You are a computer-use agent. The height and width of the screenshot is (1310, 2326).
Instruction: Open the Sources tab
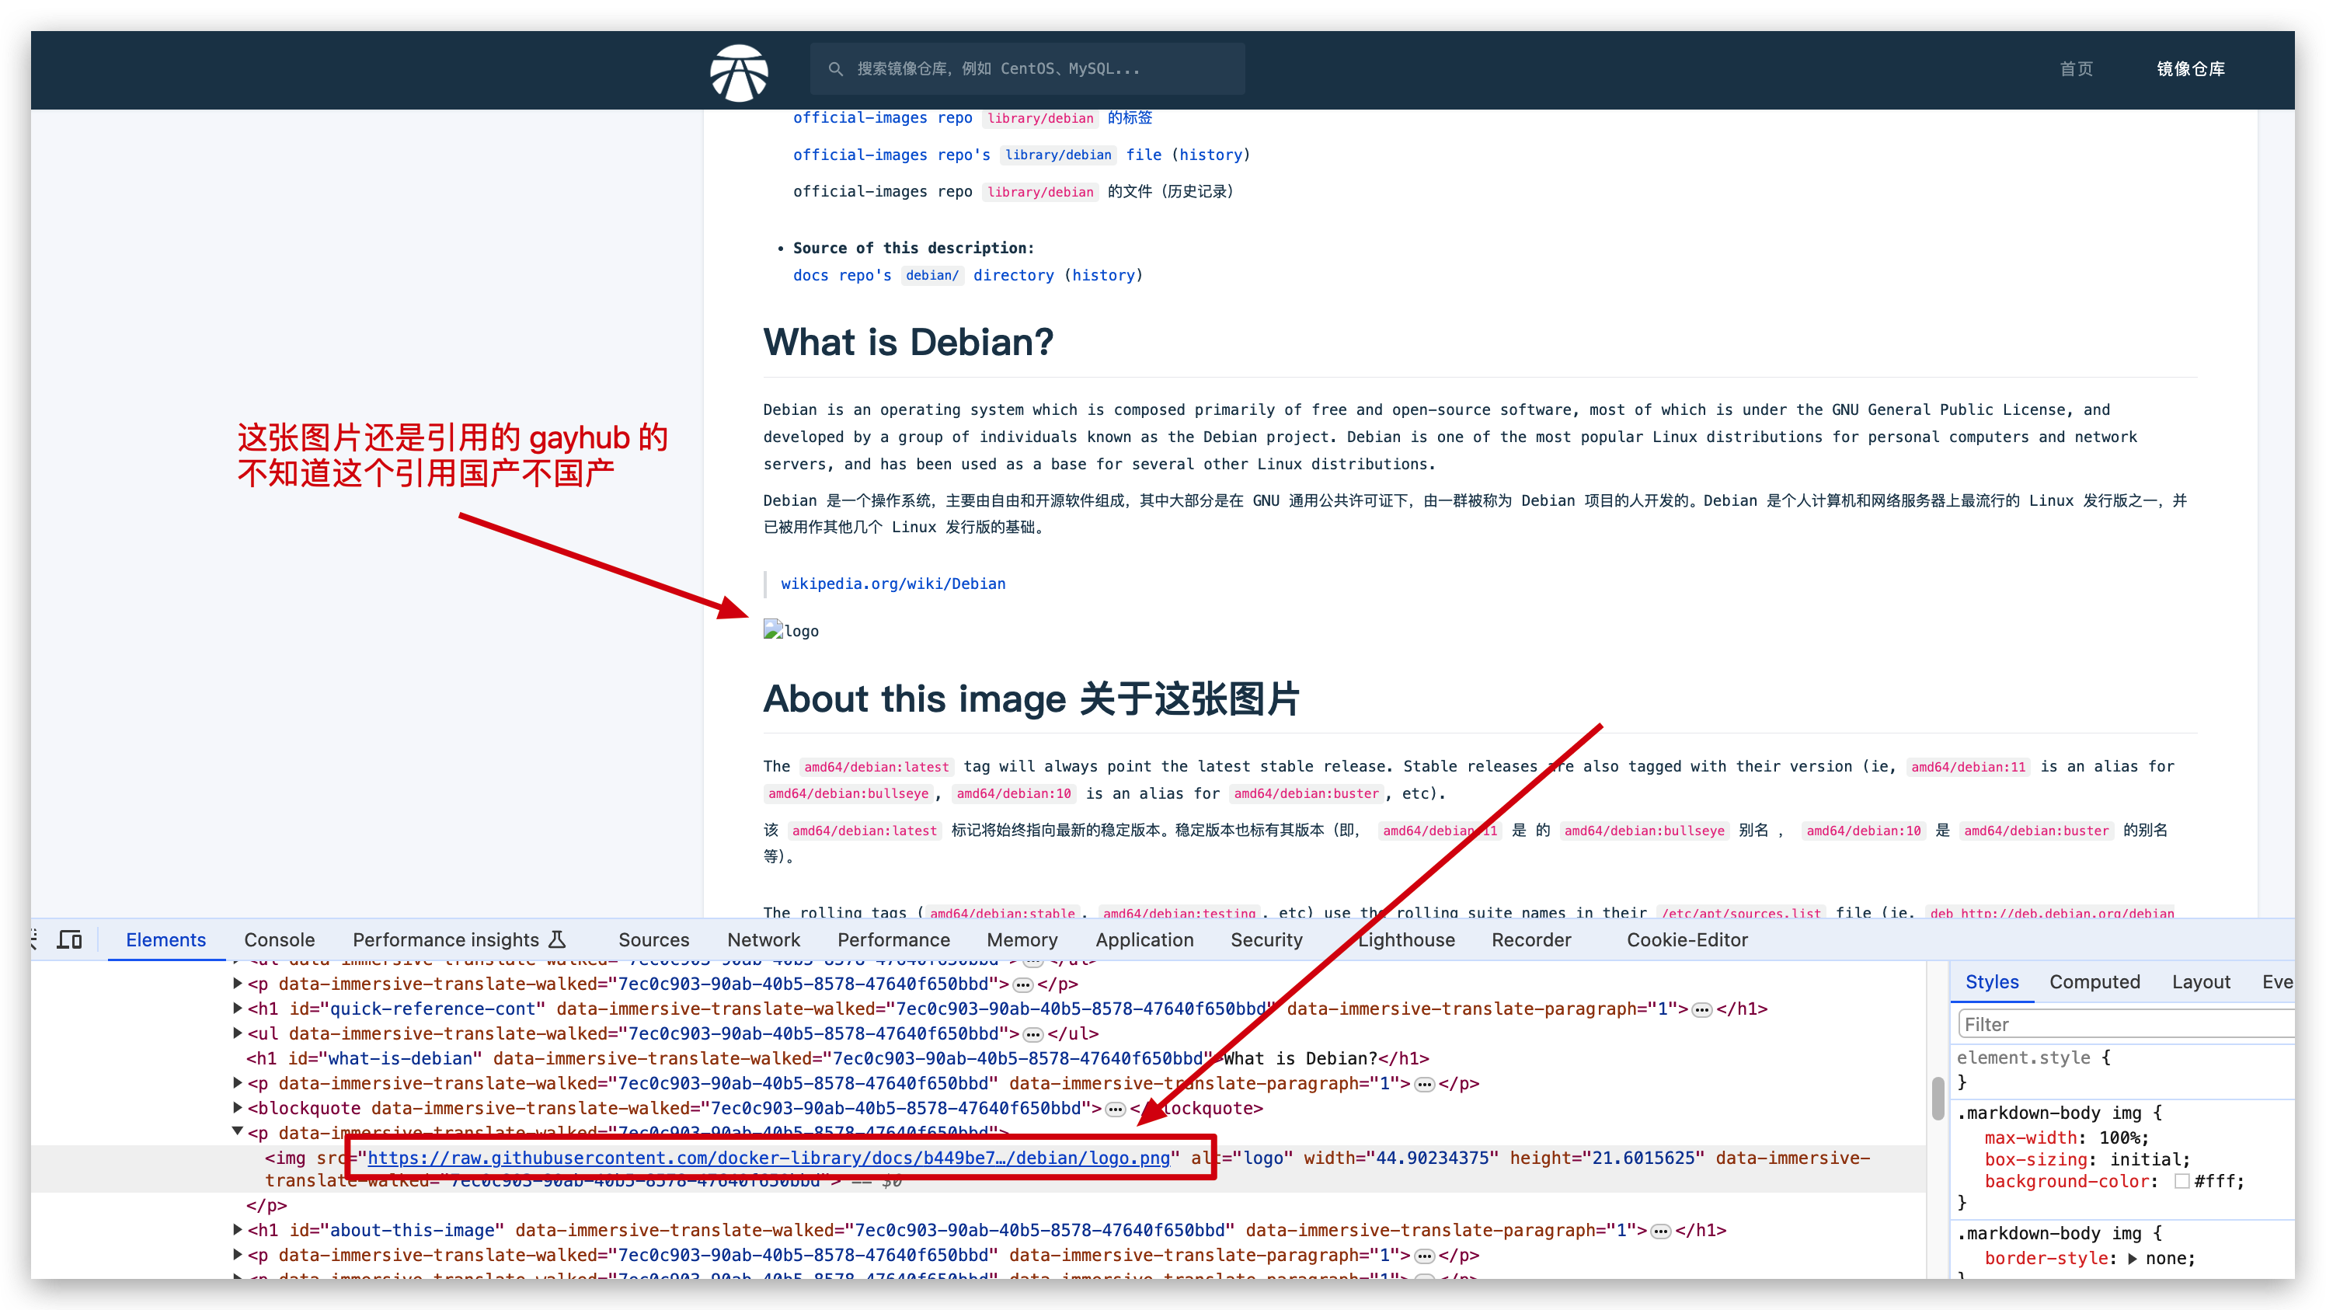point(653,940)
